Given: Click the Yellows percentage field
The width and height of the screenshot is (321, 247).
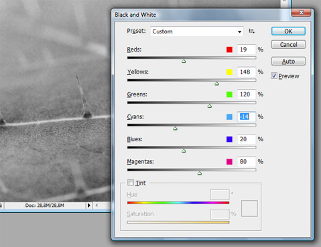Looking at the screenshot, I should pos(247,72).
